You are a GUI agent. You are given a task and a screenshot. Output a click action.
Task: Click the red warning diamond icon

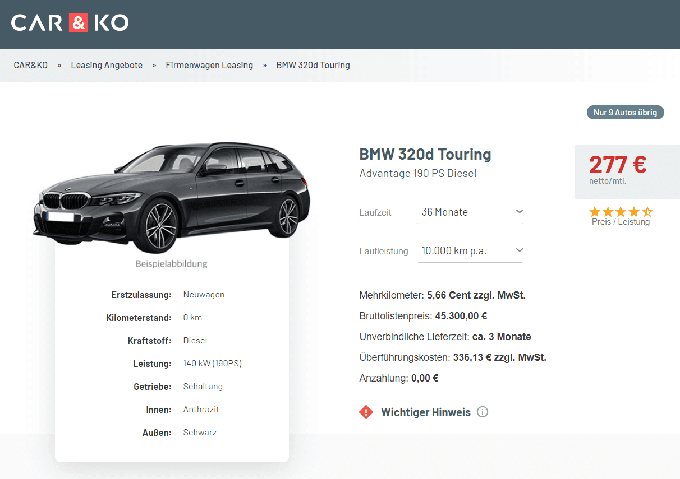(366, 413)
